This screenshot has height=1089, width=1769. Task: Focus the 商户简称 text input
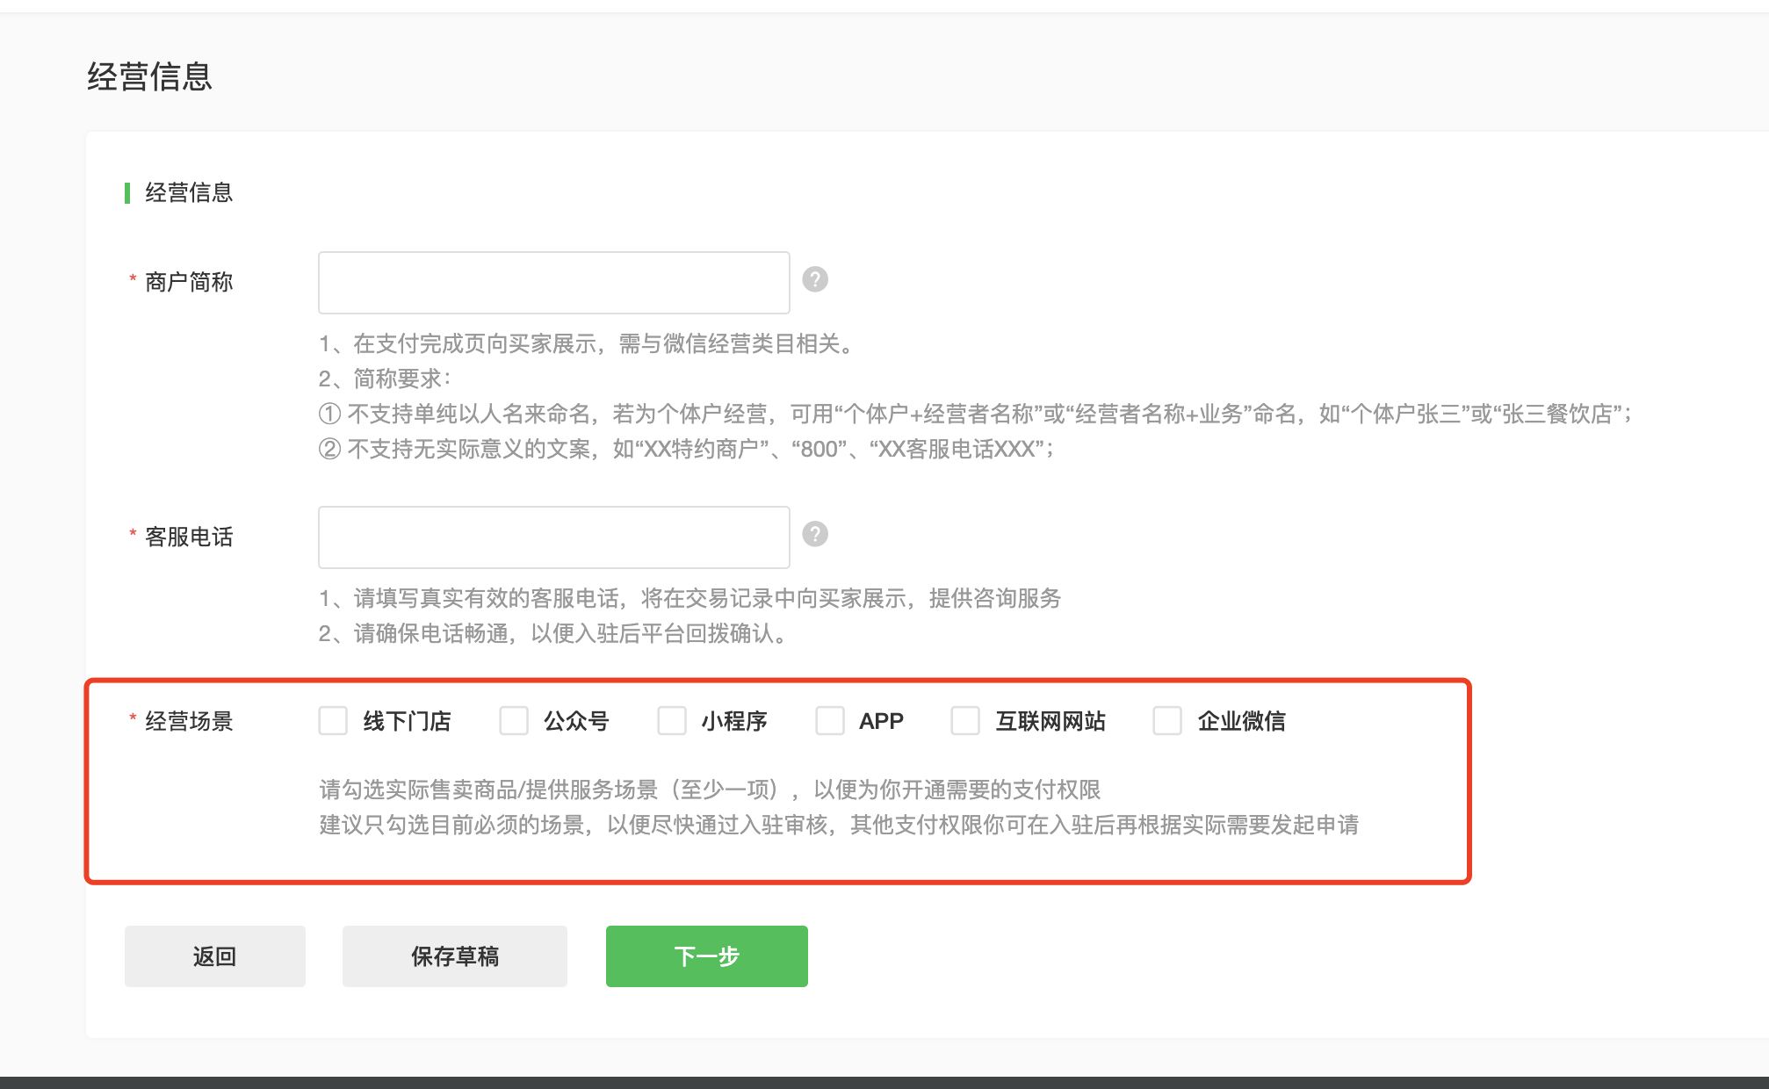(x=553, y=283)
